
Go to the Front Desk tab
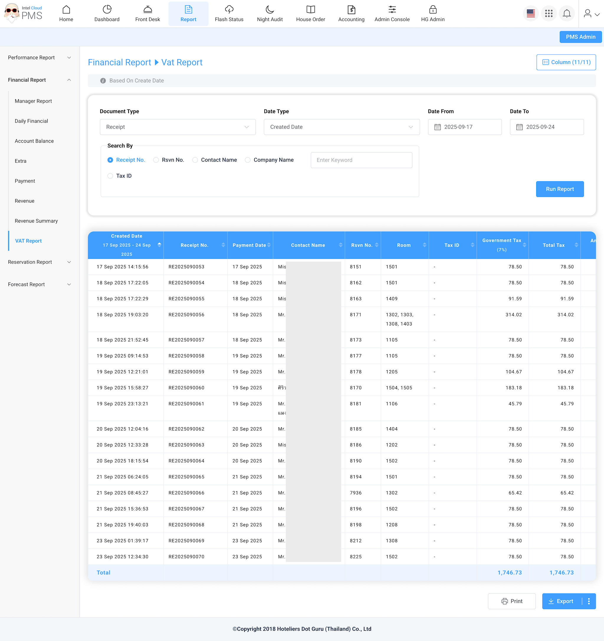[x=147, y=14]
